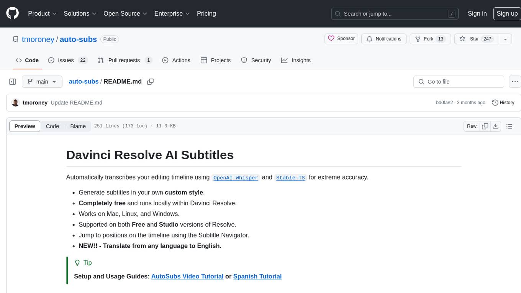Select the Preview view
Image resolution: width=521 pixels, height=293 pixels.
click(25, 126)
